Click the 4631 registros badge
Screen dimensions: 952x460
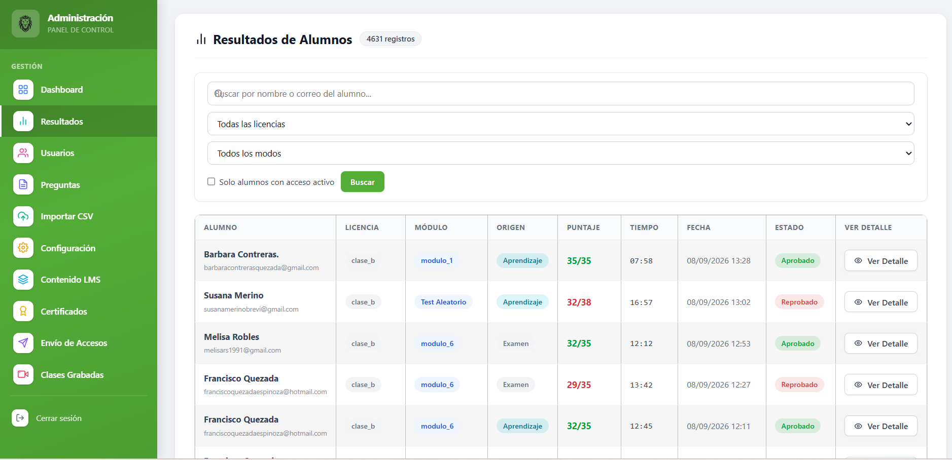coord(391,39)
